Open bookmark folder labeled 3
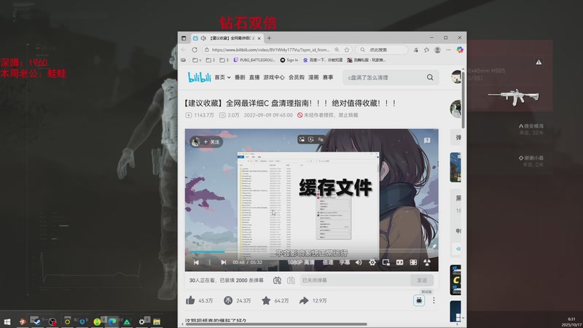 pyautogui.click(x=224, y=60)
